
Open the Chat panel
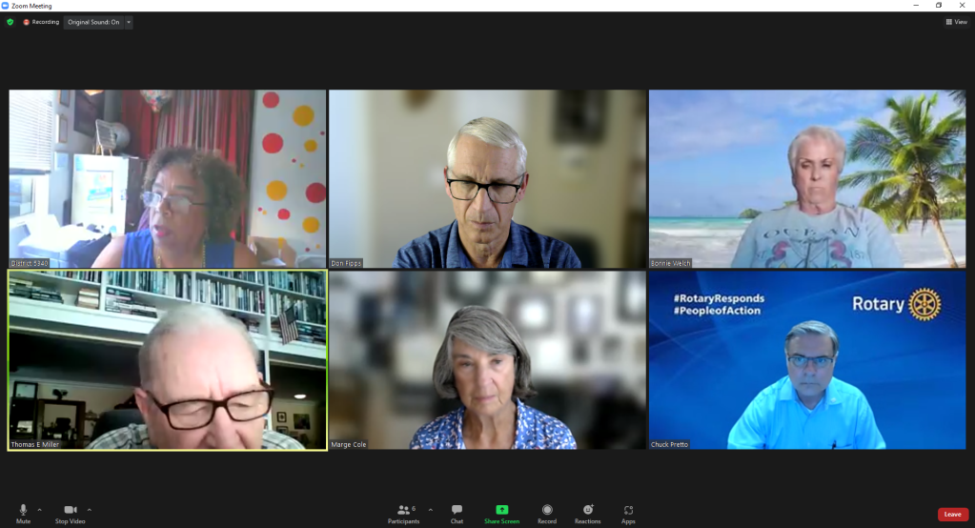coord(457,512)
